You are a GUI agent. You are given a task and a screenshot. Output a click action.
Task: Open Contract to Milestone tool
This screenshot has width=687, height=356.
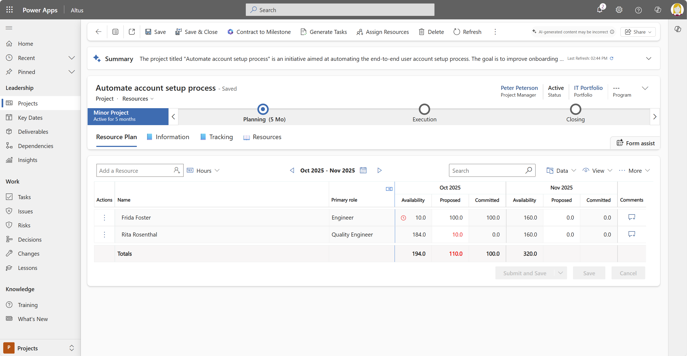tap(259, 32)
